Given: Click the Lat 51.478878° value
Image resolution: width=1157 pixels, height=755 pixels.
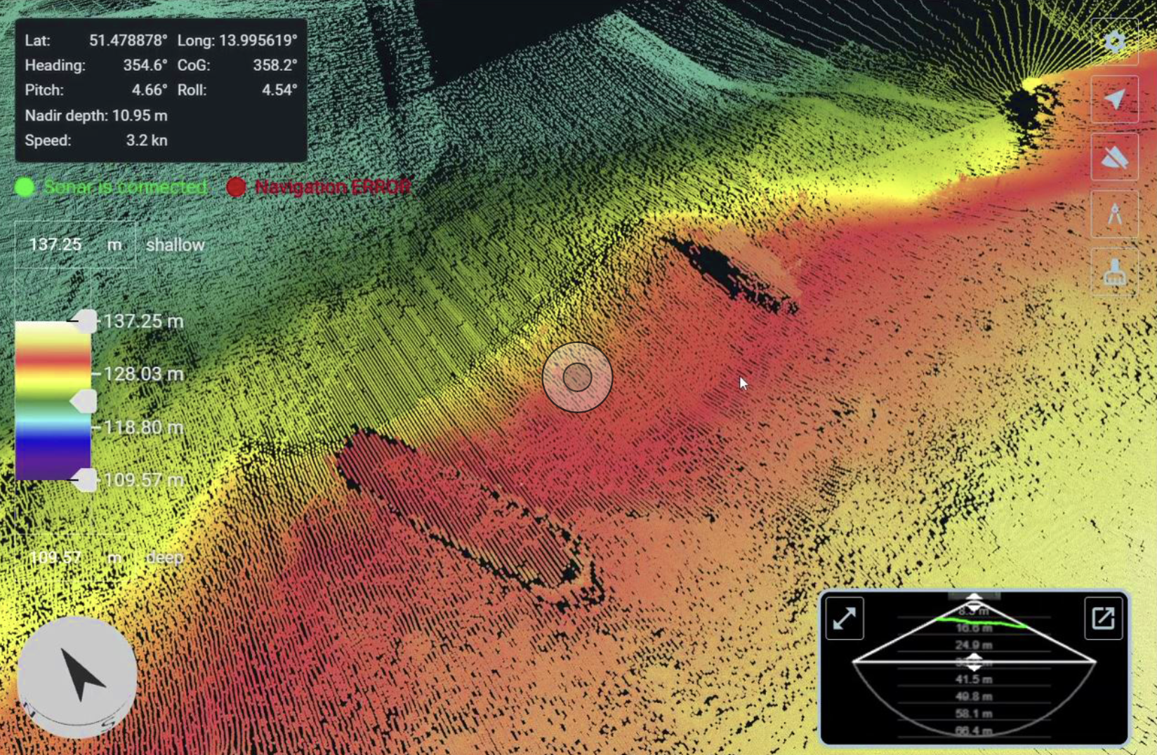Looking at the screenshot, I should pyautogui.click(x=128, y=40).
